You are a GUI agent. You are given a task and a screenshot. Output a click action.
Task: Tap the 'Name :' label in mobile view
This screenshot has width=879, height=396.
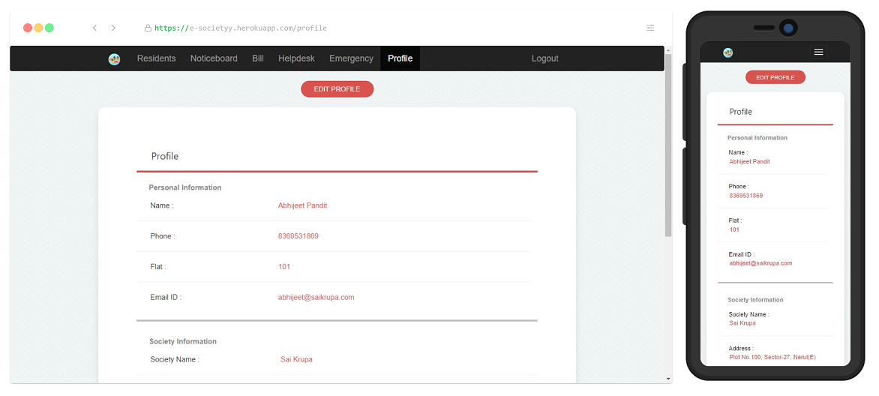(x=738, y=152)
